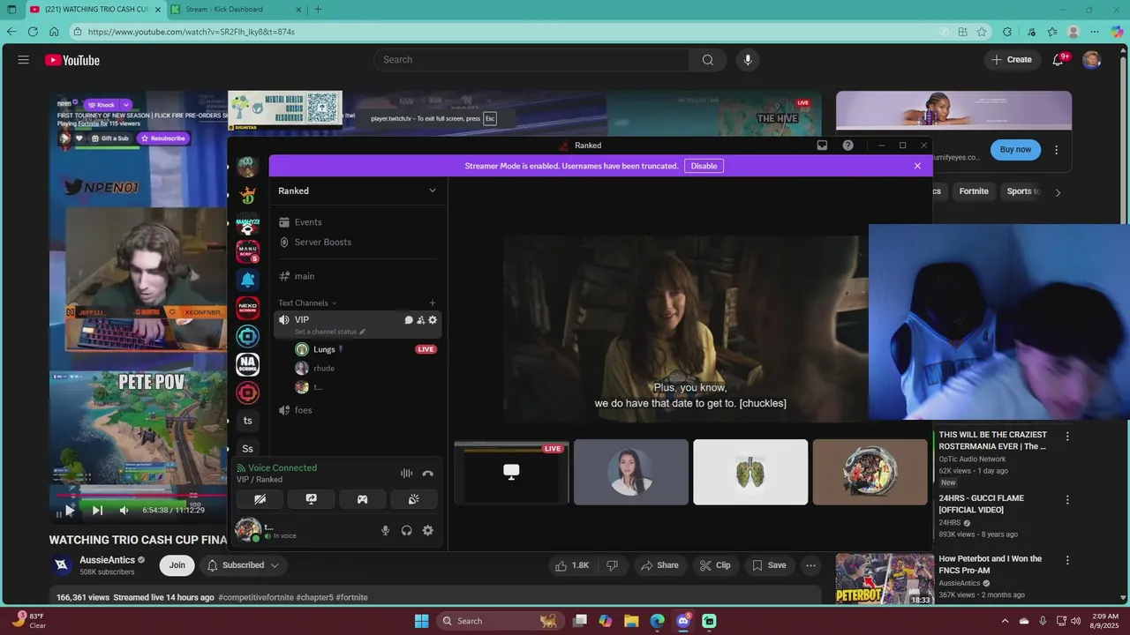The height and width of the screenshot is (635, 1130).
Task: Select the woman avatar participant tile
Action: coord(631,473)
